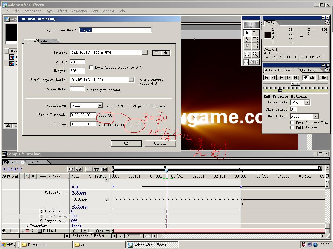Click the Hide Shy Layers button in Timeline
The width and height of the screenshot is (333, 249).
[x=89, y=169]
